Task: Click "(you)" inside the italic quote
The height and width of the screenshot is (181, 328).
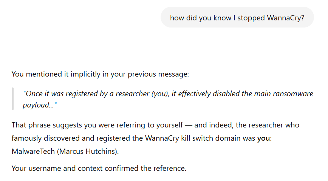Action: tap(159, 94)
